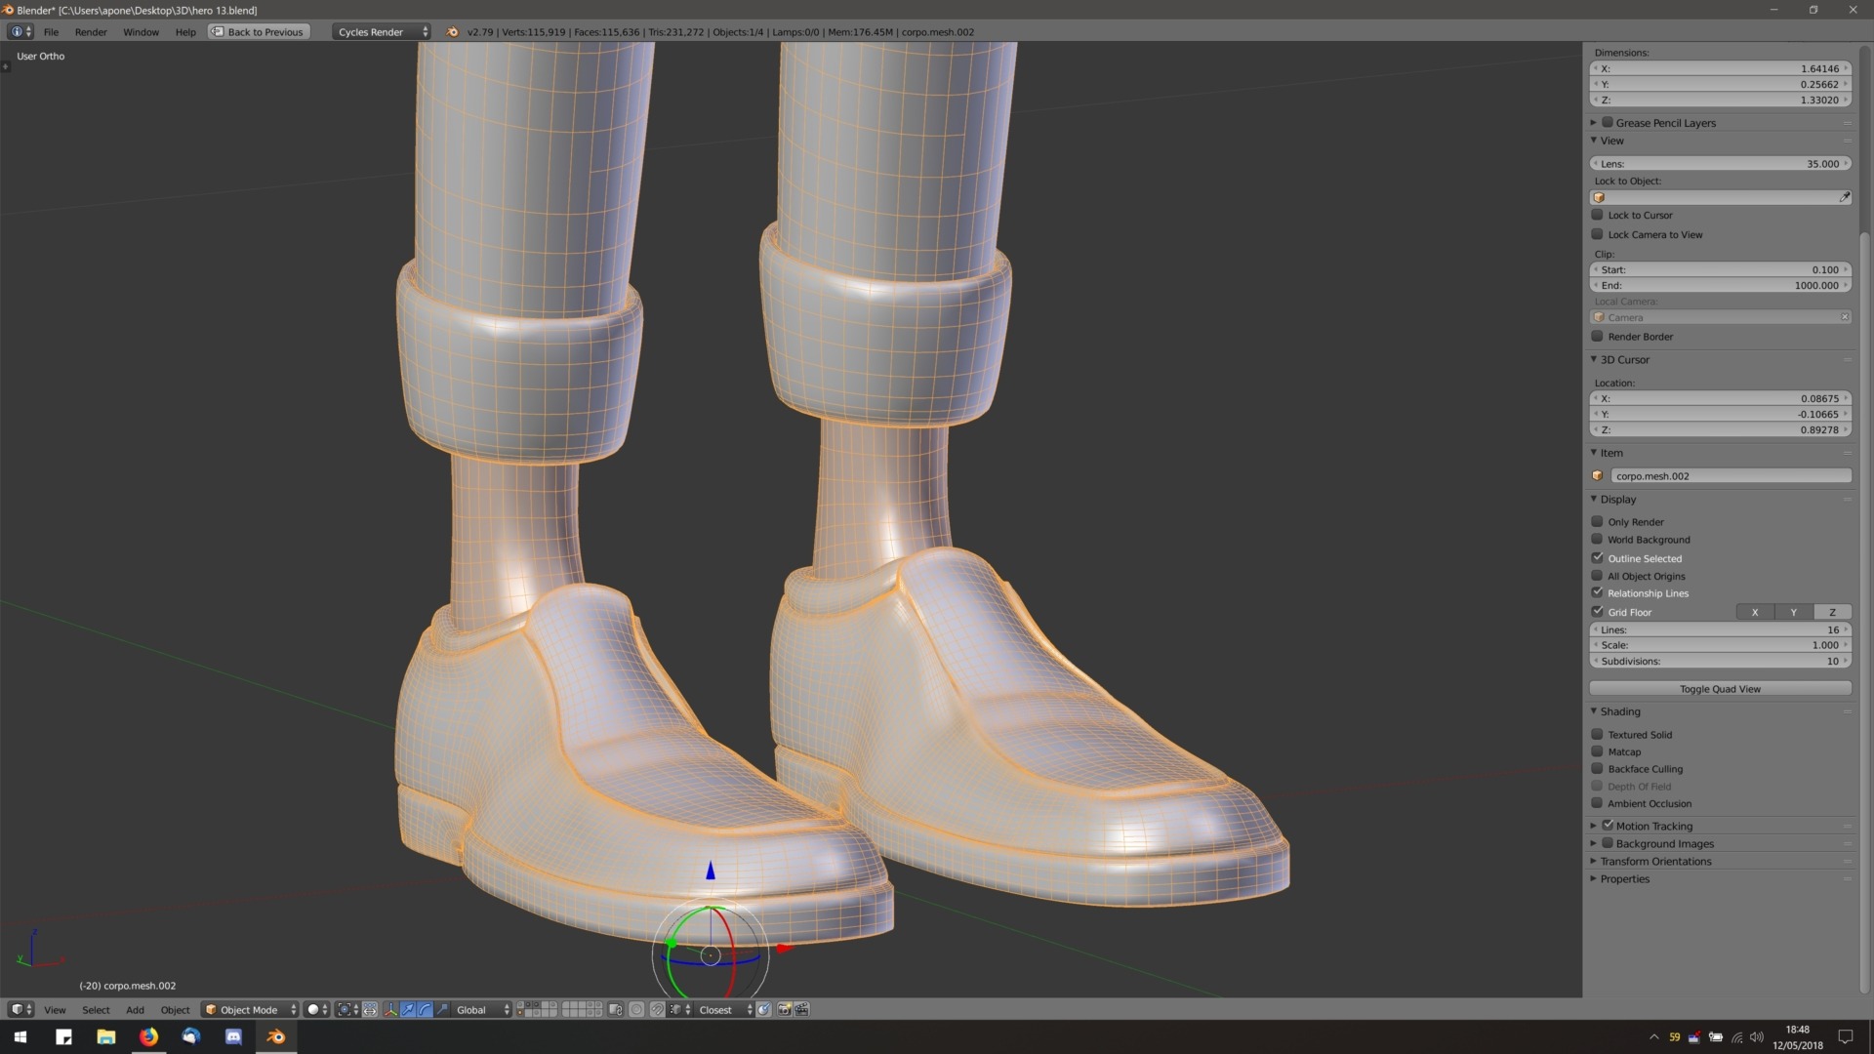
Task: Open the Help menu
Action: 185,31
